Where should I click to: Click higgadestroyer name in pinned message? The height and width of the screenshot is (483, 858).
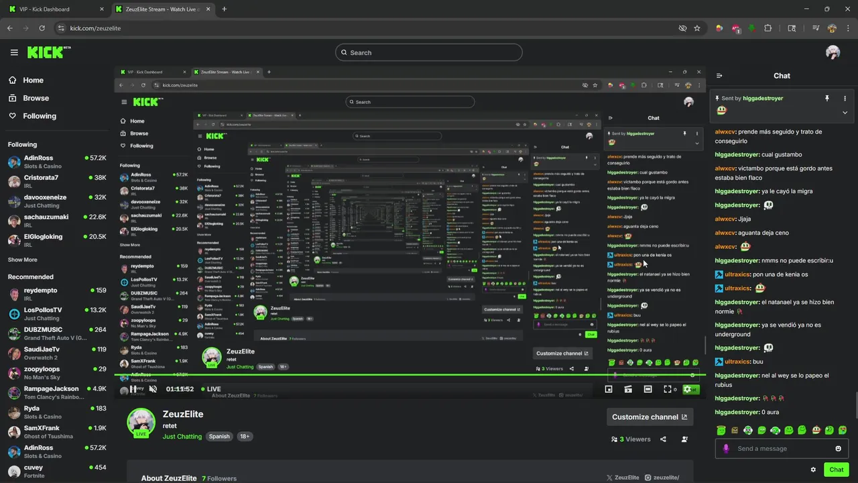click(763, 98)
